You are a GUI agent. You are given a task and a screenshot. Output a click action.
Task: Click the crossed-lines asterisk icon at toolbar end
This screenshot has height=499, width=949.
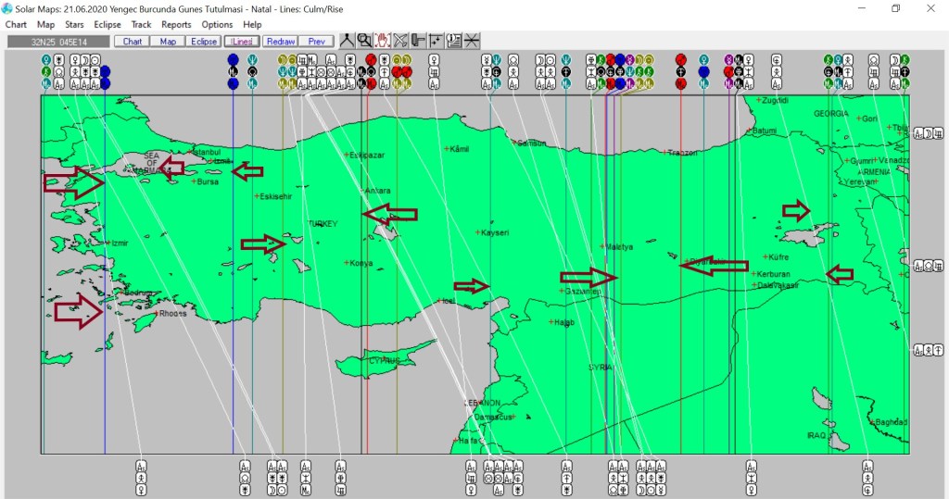click(x=472, y=41)
